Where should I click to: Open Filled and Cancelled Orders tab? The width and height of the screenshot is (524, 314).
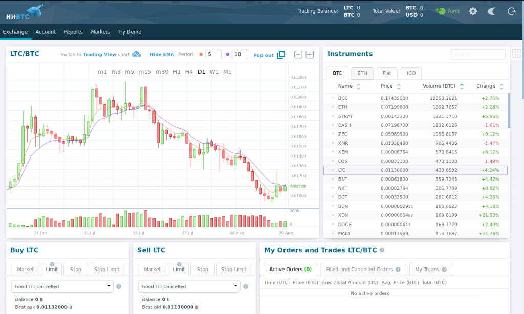(x=363, y=269)
